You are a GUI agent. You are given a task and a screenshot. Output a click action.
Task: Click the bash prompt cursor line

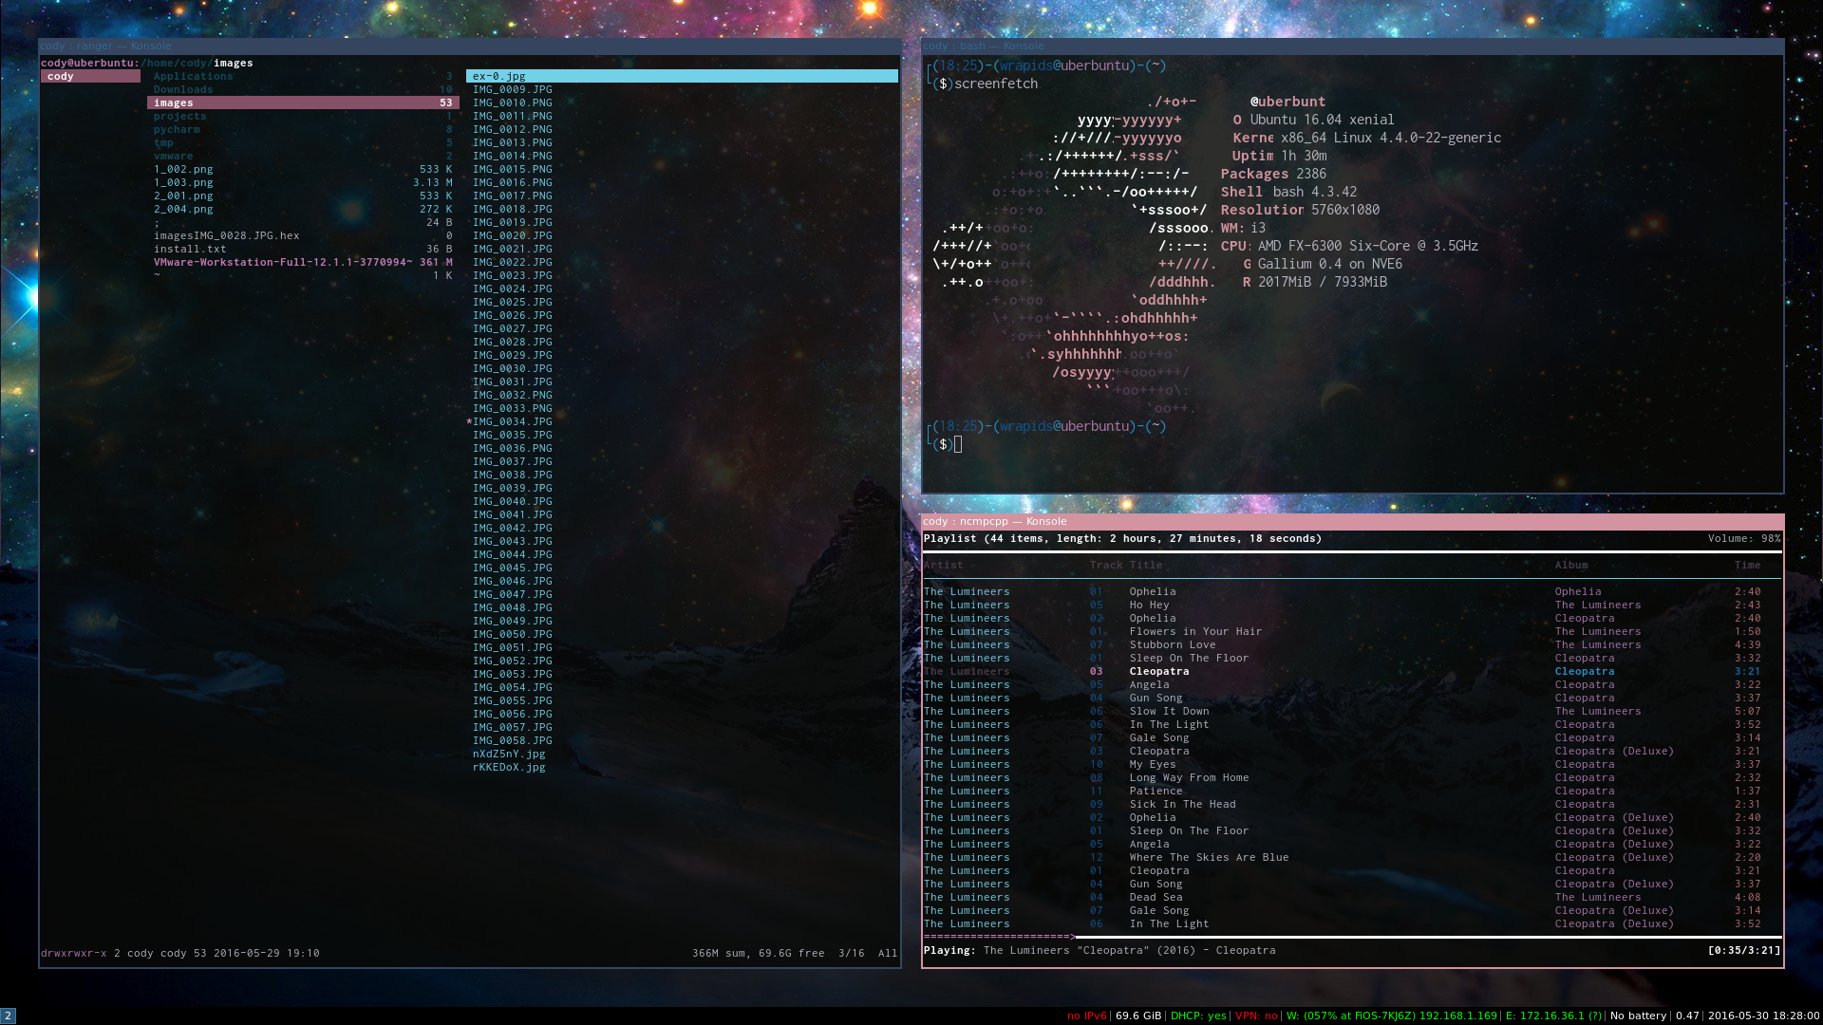click(957, 444)
